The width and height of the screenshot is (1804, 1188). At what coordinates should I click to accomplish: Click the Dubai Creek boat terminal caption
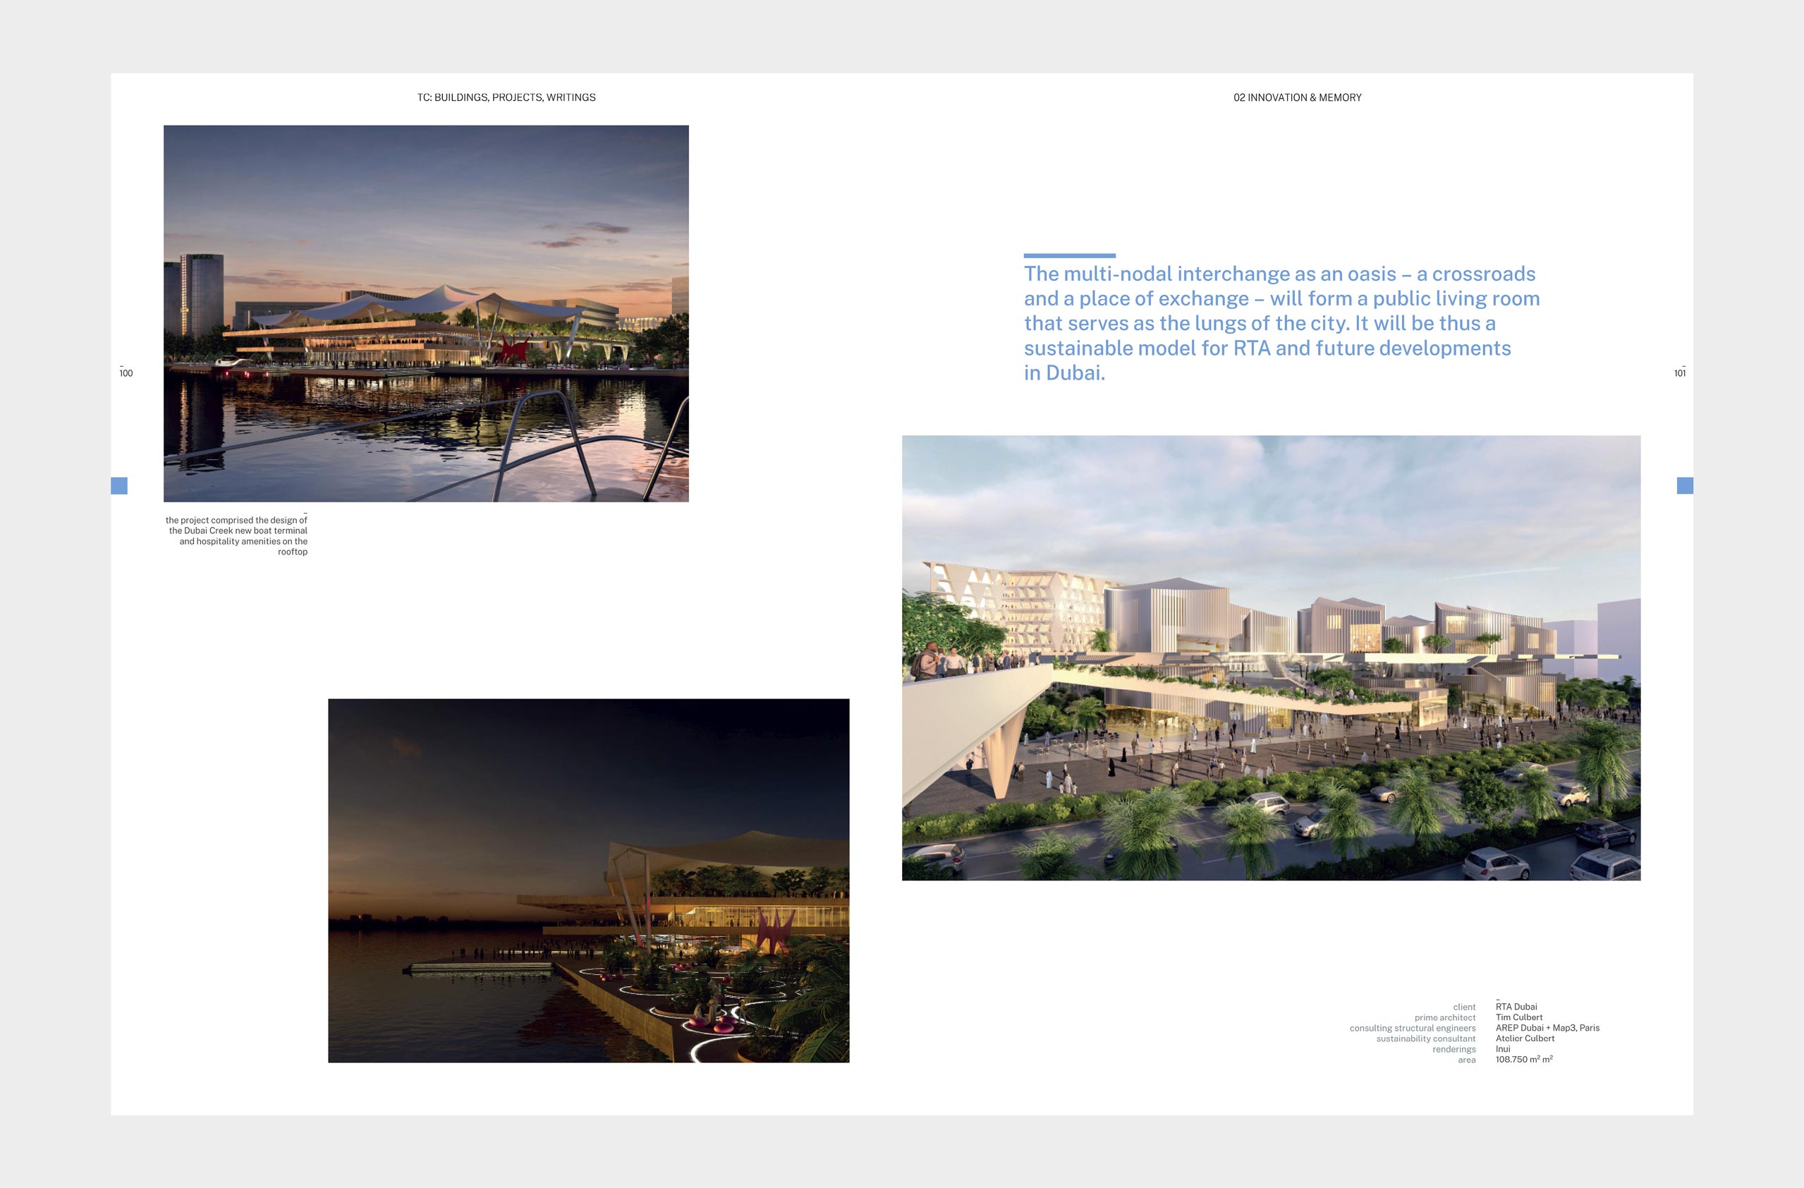[x=237, y=535]
